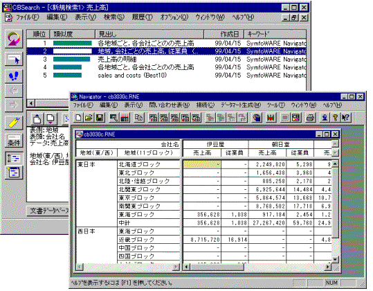Click the NUM indicator in Navigator status bar

coord(331,283)
